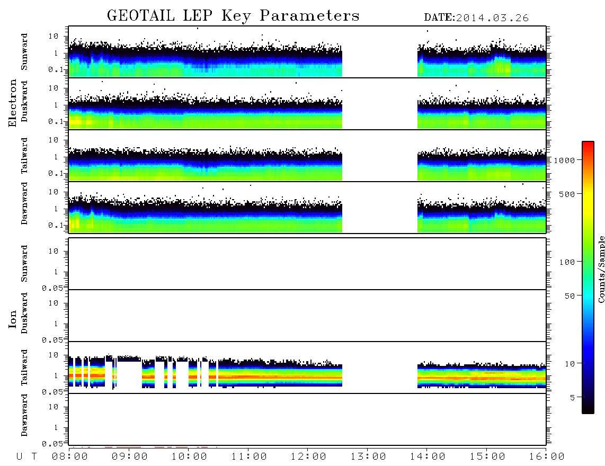Image resolution: width=605 pixels, height=466 pixels.
Task: Click the Electron group axis label
Action: pyautogui.click(x=13, y=103)
